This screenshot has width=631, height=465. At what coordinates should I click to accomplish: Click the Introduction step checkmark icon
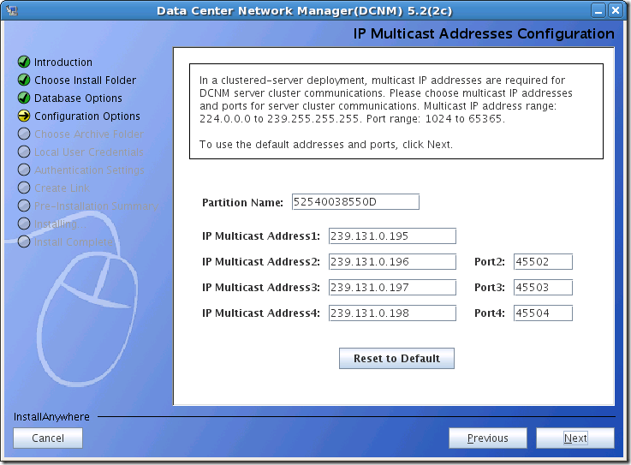24,62
